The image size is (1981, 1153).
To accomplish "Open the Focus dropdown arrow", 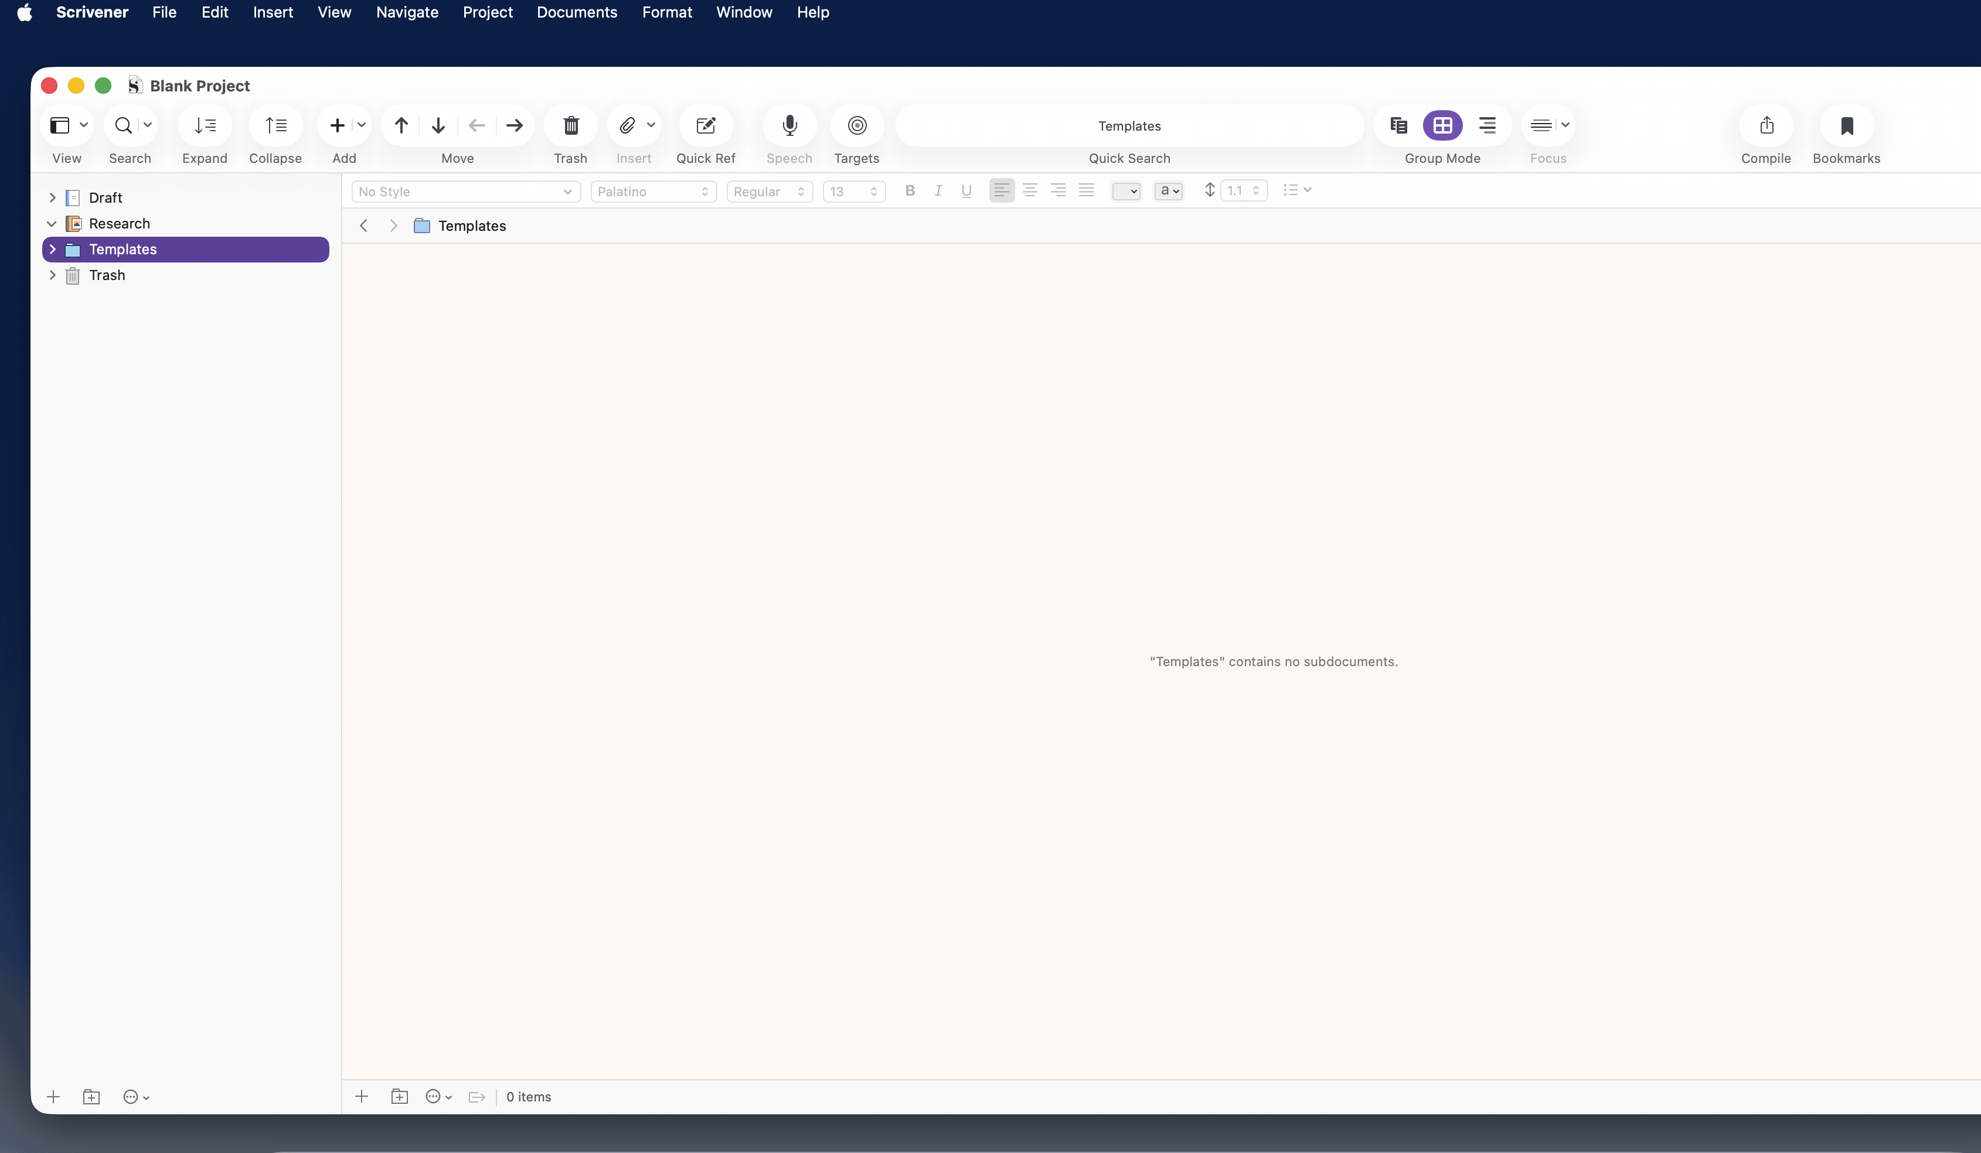I will (1565, 125).
